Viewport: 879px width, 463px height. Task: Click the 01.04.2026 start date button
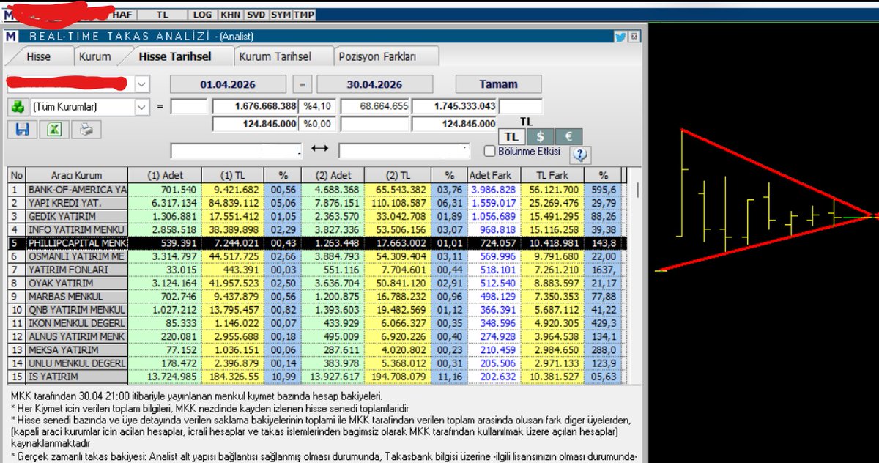[228, 84]
